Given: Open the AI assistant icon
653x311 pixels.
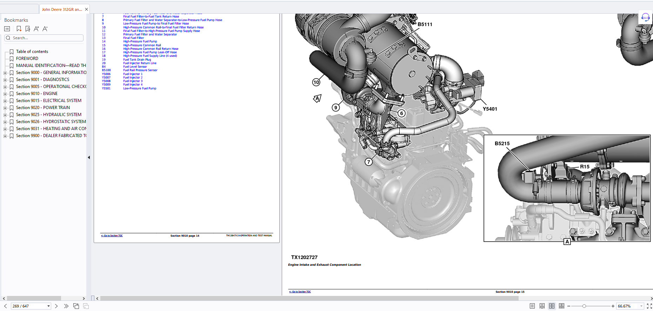Looking at the screenshot, I should pyautogui.click(x=645, y=18).
